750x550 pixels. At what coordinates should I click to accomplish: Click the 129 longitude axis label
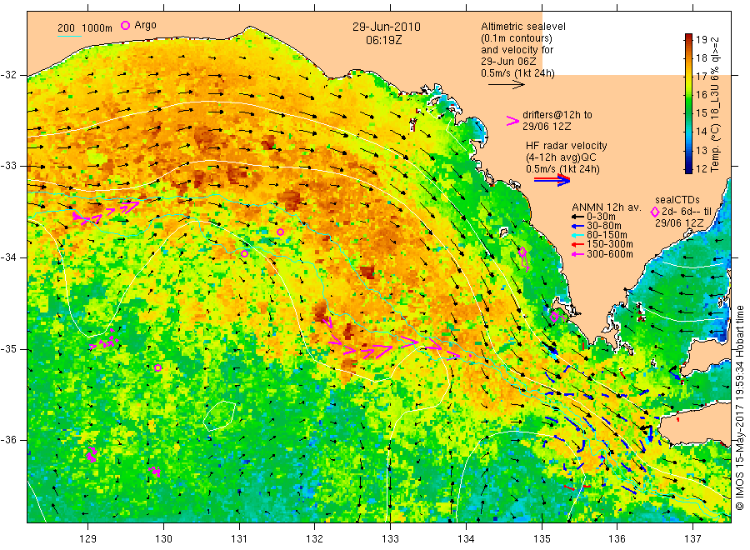(x=88, y=539)
